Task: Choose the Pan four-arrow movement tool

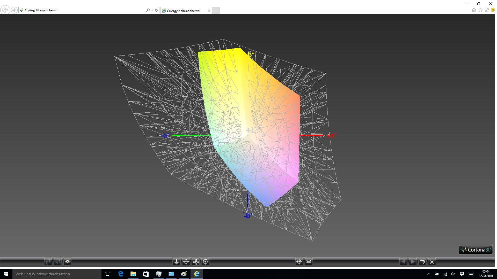Action: 186,262
